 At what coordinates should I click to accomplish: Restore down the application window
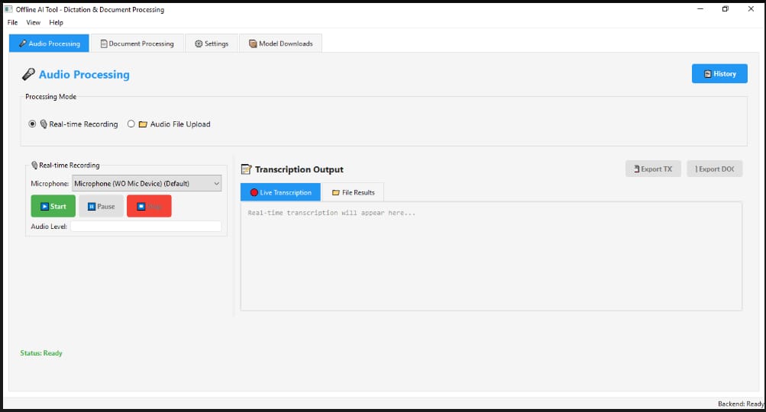(726, 9)
